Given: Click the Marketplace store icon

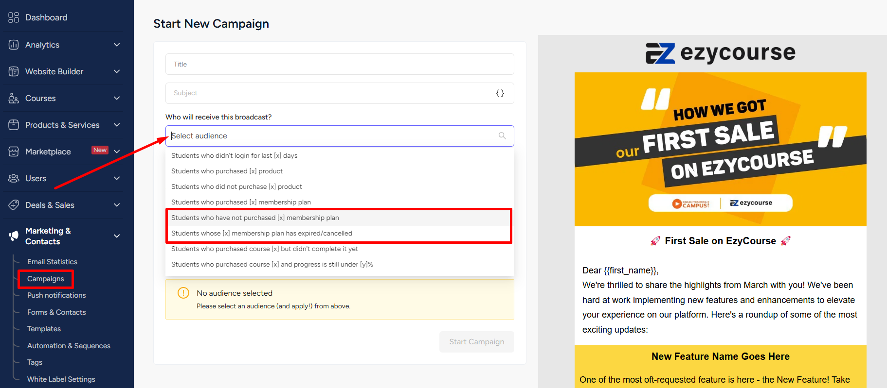Looking at the screenshot, I should (x=14, y=152).
